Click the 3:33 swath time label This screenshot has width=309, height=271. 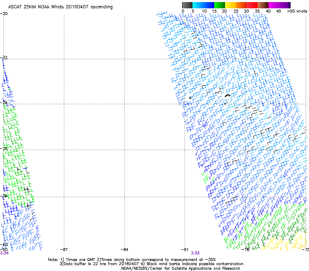click(x=195, y=253)
